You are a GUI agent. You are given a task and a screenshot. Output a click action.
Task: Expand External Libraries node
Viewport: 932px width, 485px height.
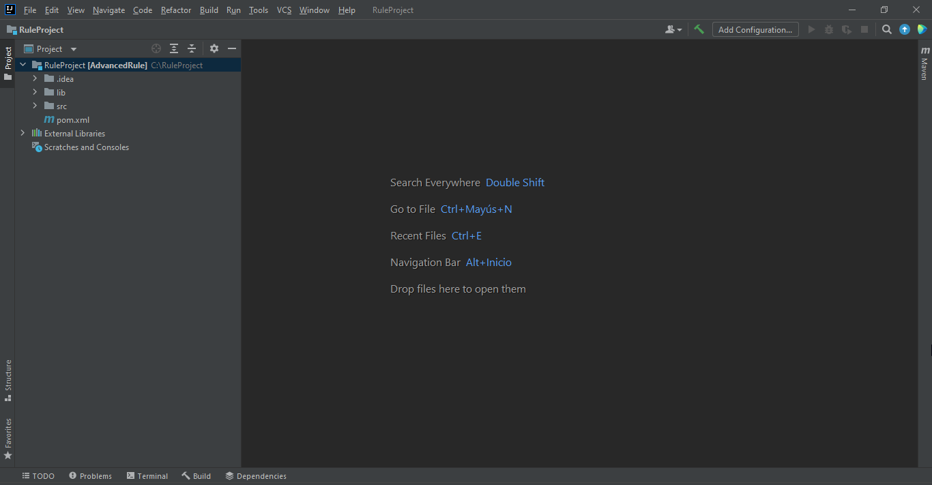pos(23,133)
